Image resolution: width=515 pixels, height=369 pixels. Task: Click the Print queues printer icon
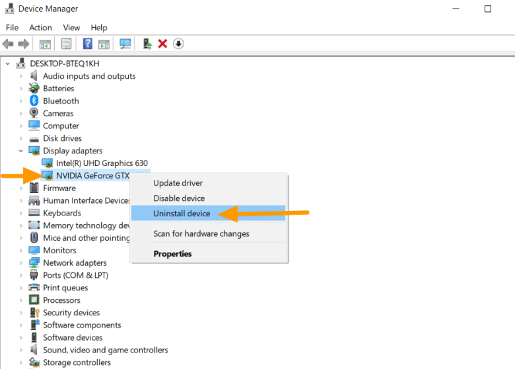pyautogui.click(x=34, y=288)
